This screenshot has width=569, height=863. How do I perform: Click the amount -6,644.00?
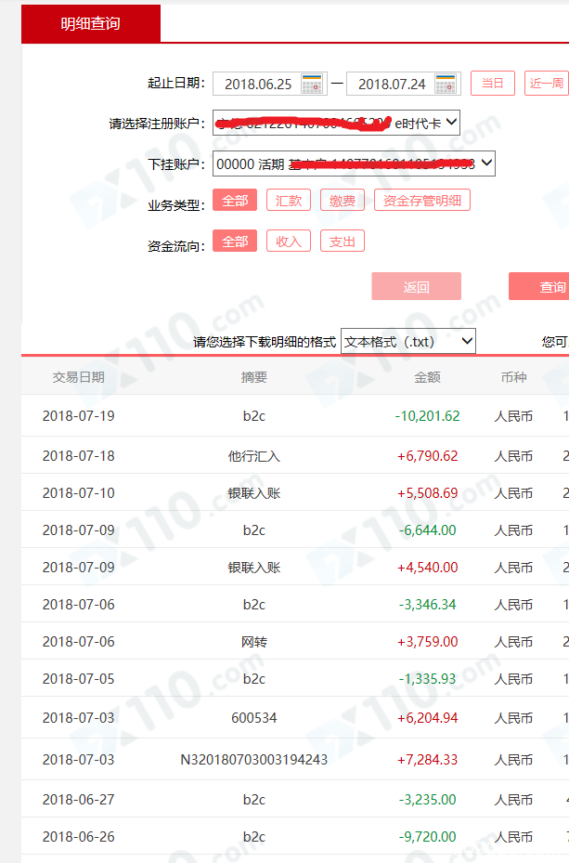tap(427, 530)
